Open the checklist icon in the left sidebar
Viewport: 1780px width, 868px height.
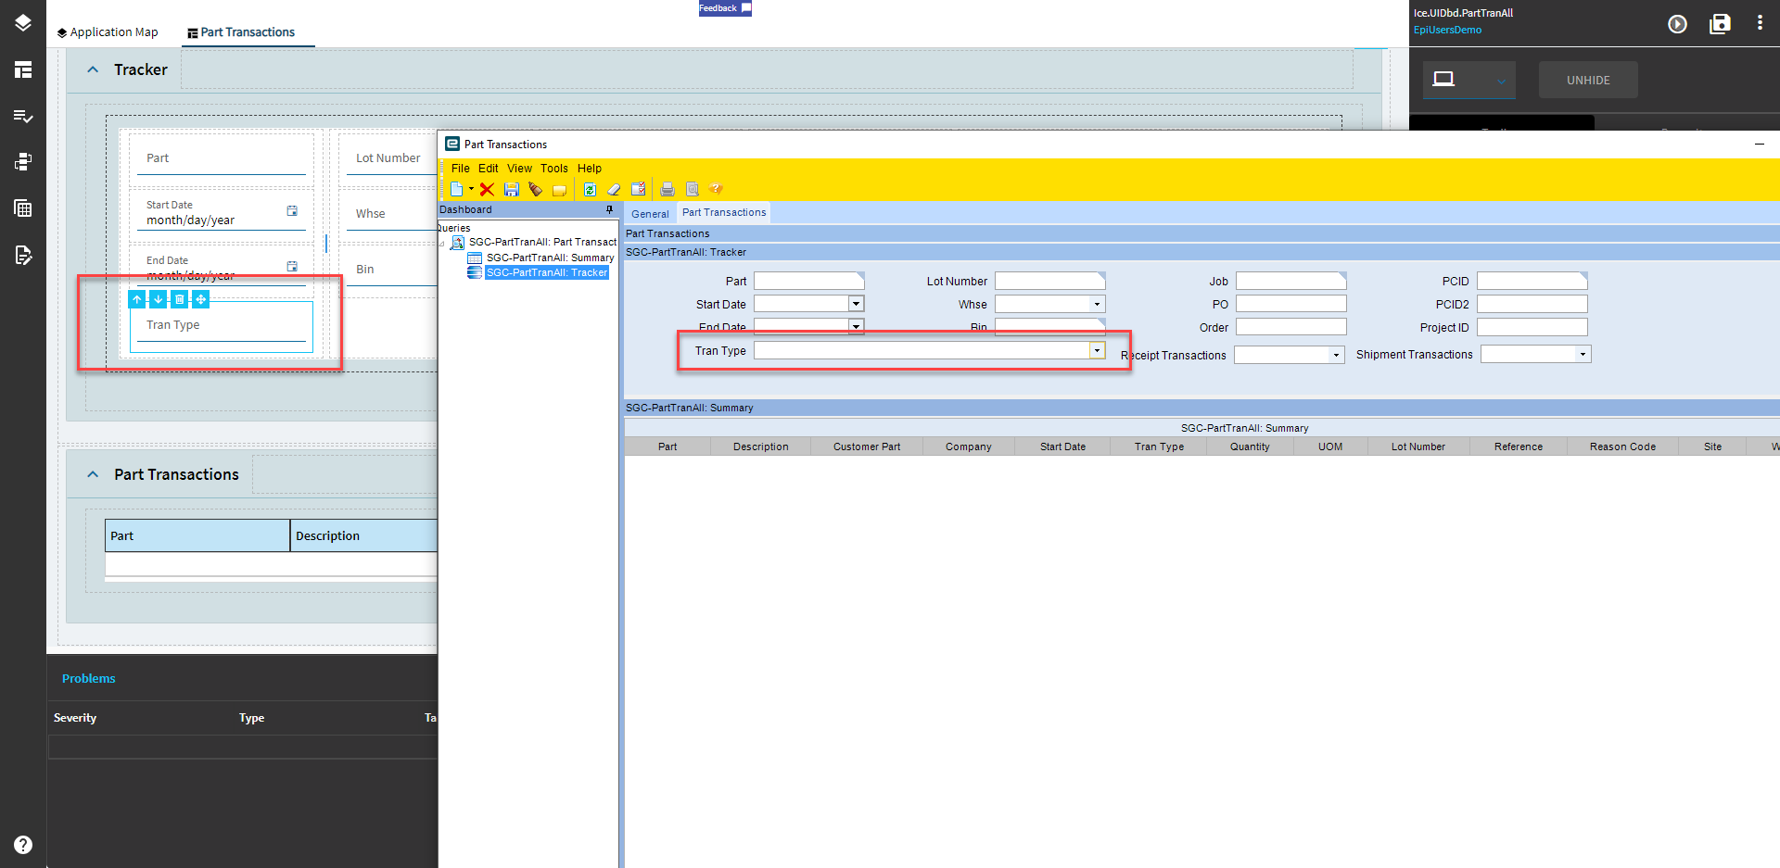tap(23, 116)
